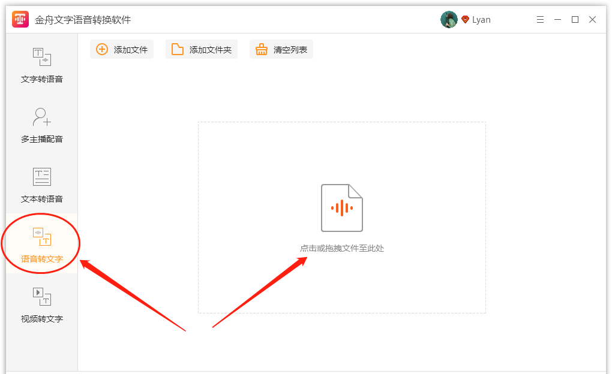Image resolution: width=612 pixels, height=374 pixels.
Task: Open the hamburger menu in title bar
Action: pos(540,20)
